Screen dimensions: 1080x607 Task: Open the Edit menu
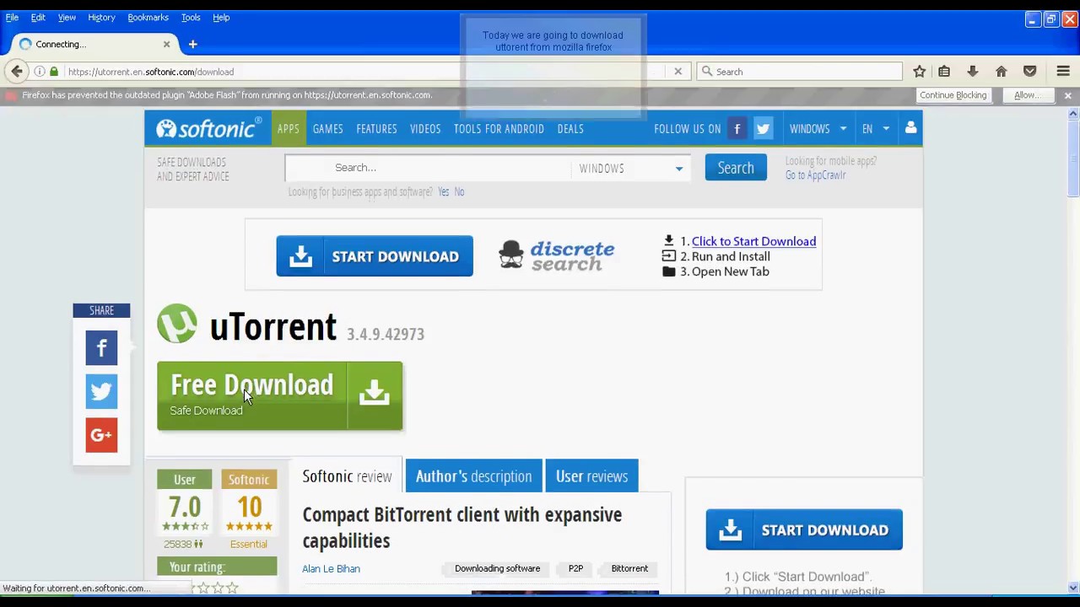pos(38,17)
